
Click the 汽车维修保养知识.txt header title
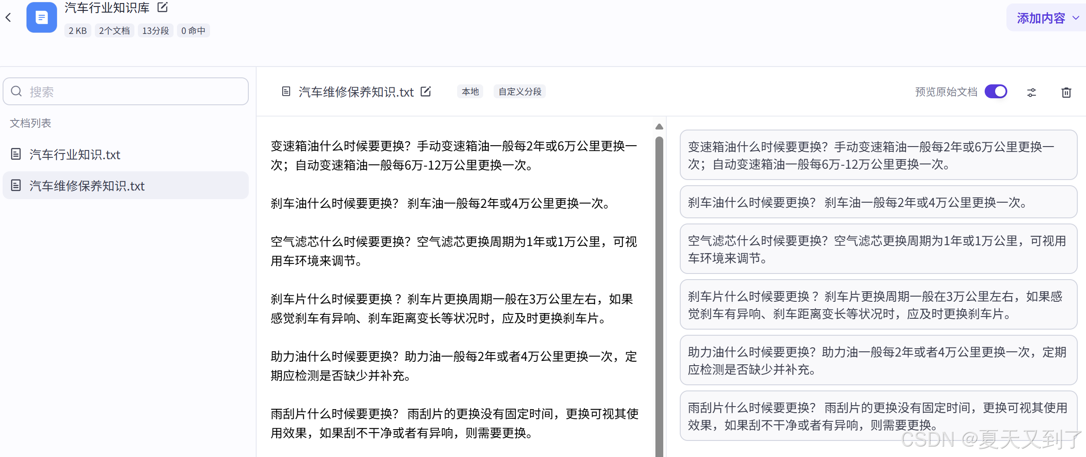click(356, 92)
